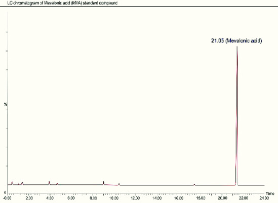The image size is (278, 203).
Task: Click the '2.00' x-axis tick label
Action: pos(29,198)
